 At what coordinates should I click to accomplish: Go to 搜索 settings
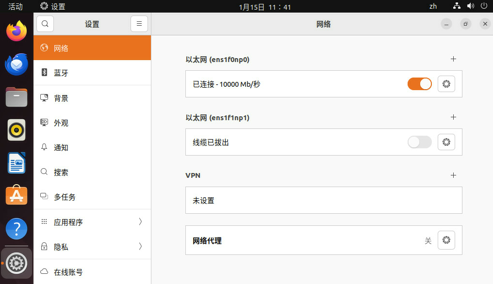[92, 172]
